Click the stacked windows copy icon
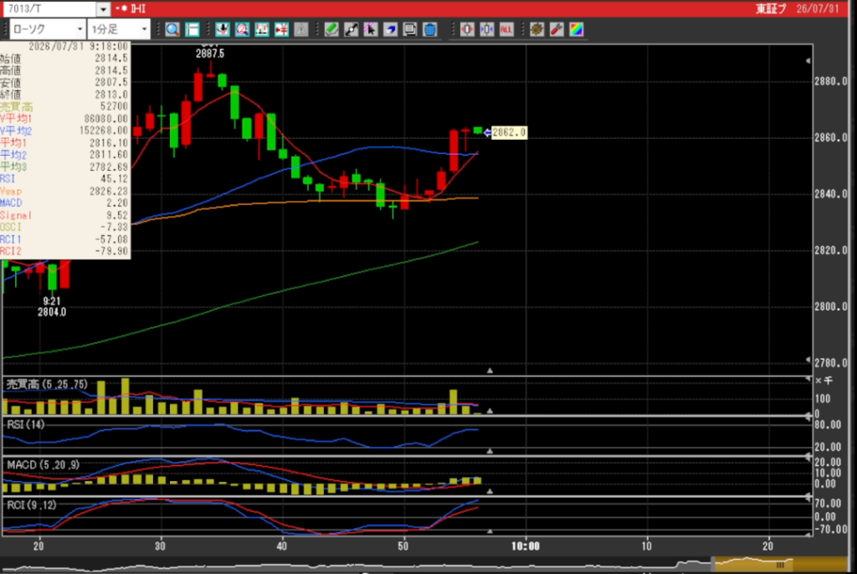This screenshot has height=574, width=857. click(410, 29)
